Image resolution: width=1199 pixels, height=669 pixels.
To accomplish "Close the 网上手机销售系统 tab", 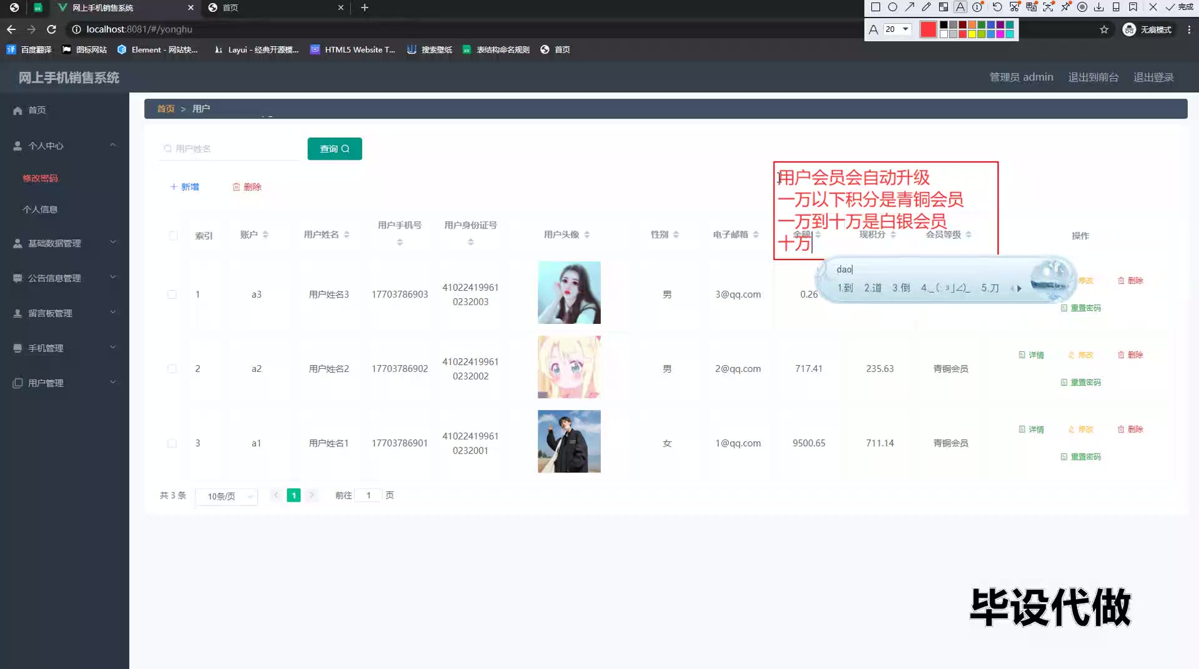I will 190,7.
